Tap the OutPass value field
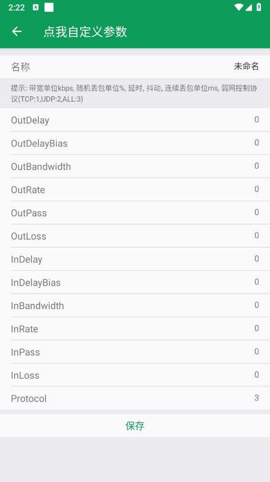This screenshot has height=482, width=270. [257, 212]
